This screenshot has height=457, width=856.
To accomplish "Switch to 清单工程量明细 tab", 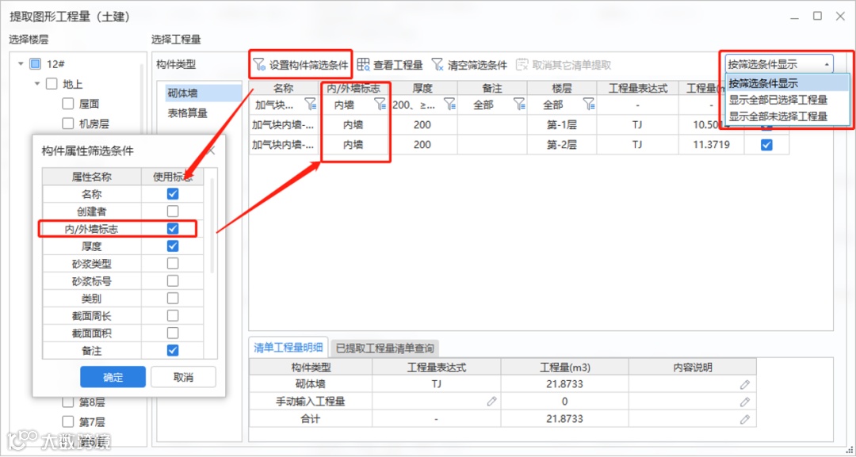I will point(289,348).
